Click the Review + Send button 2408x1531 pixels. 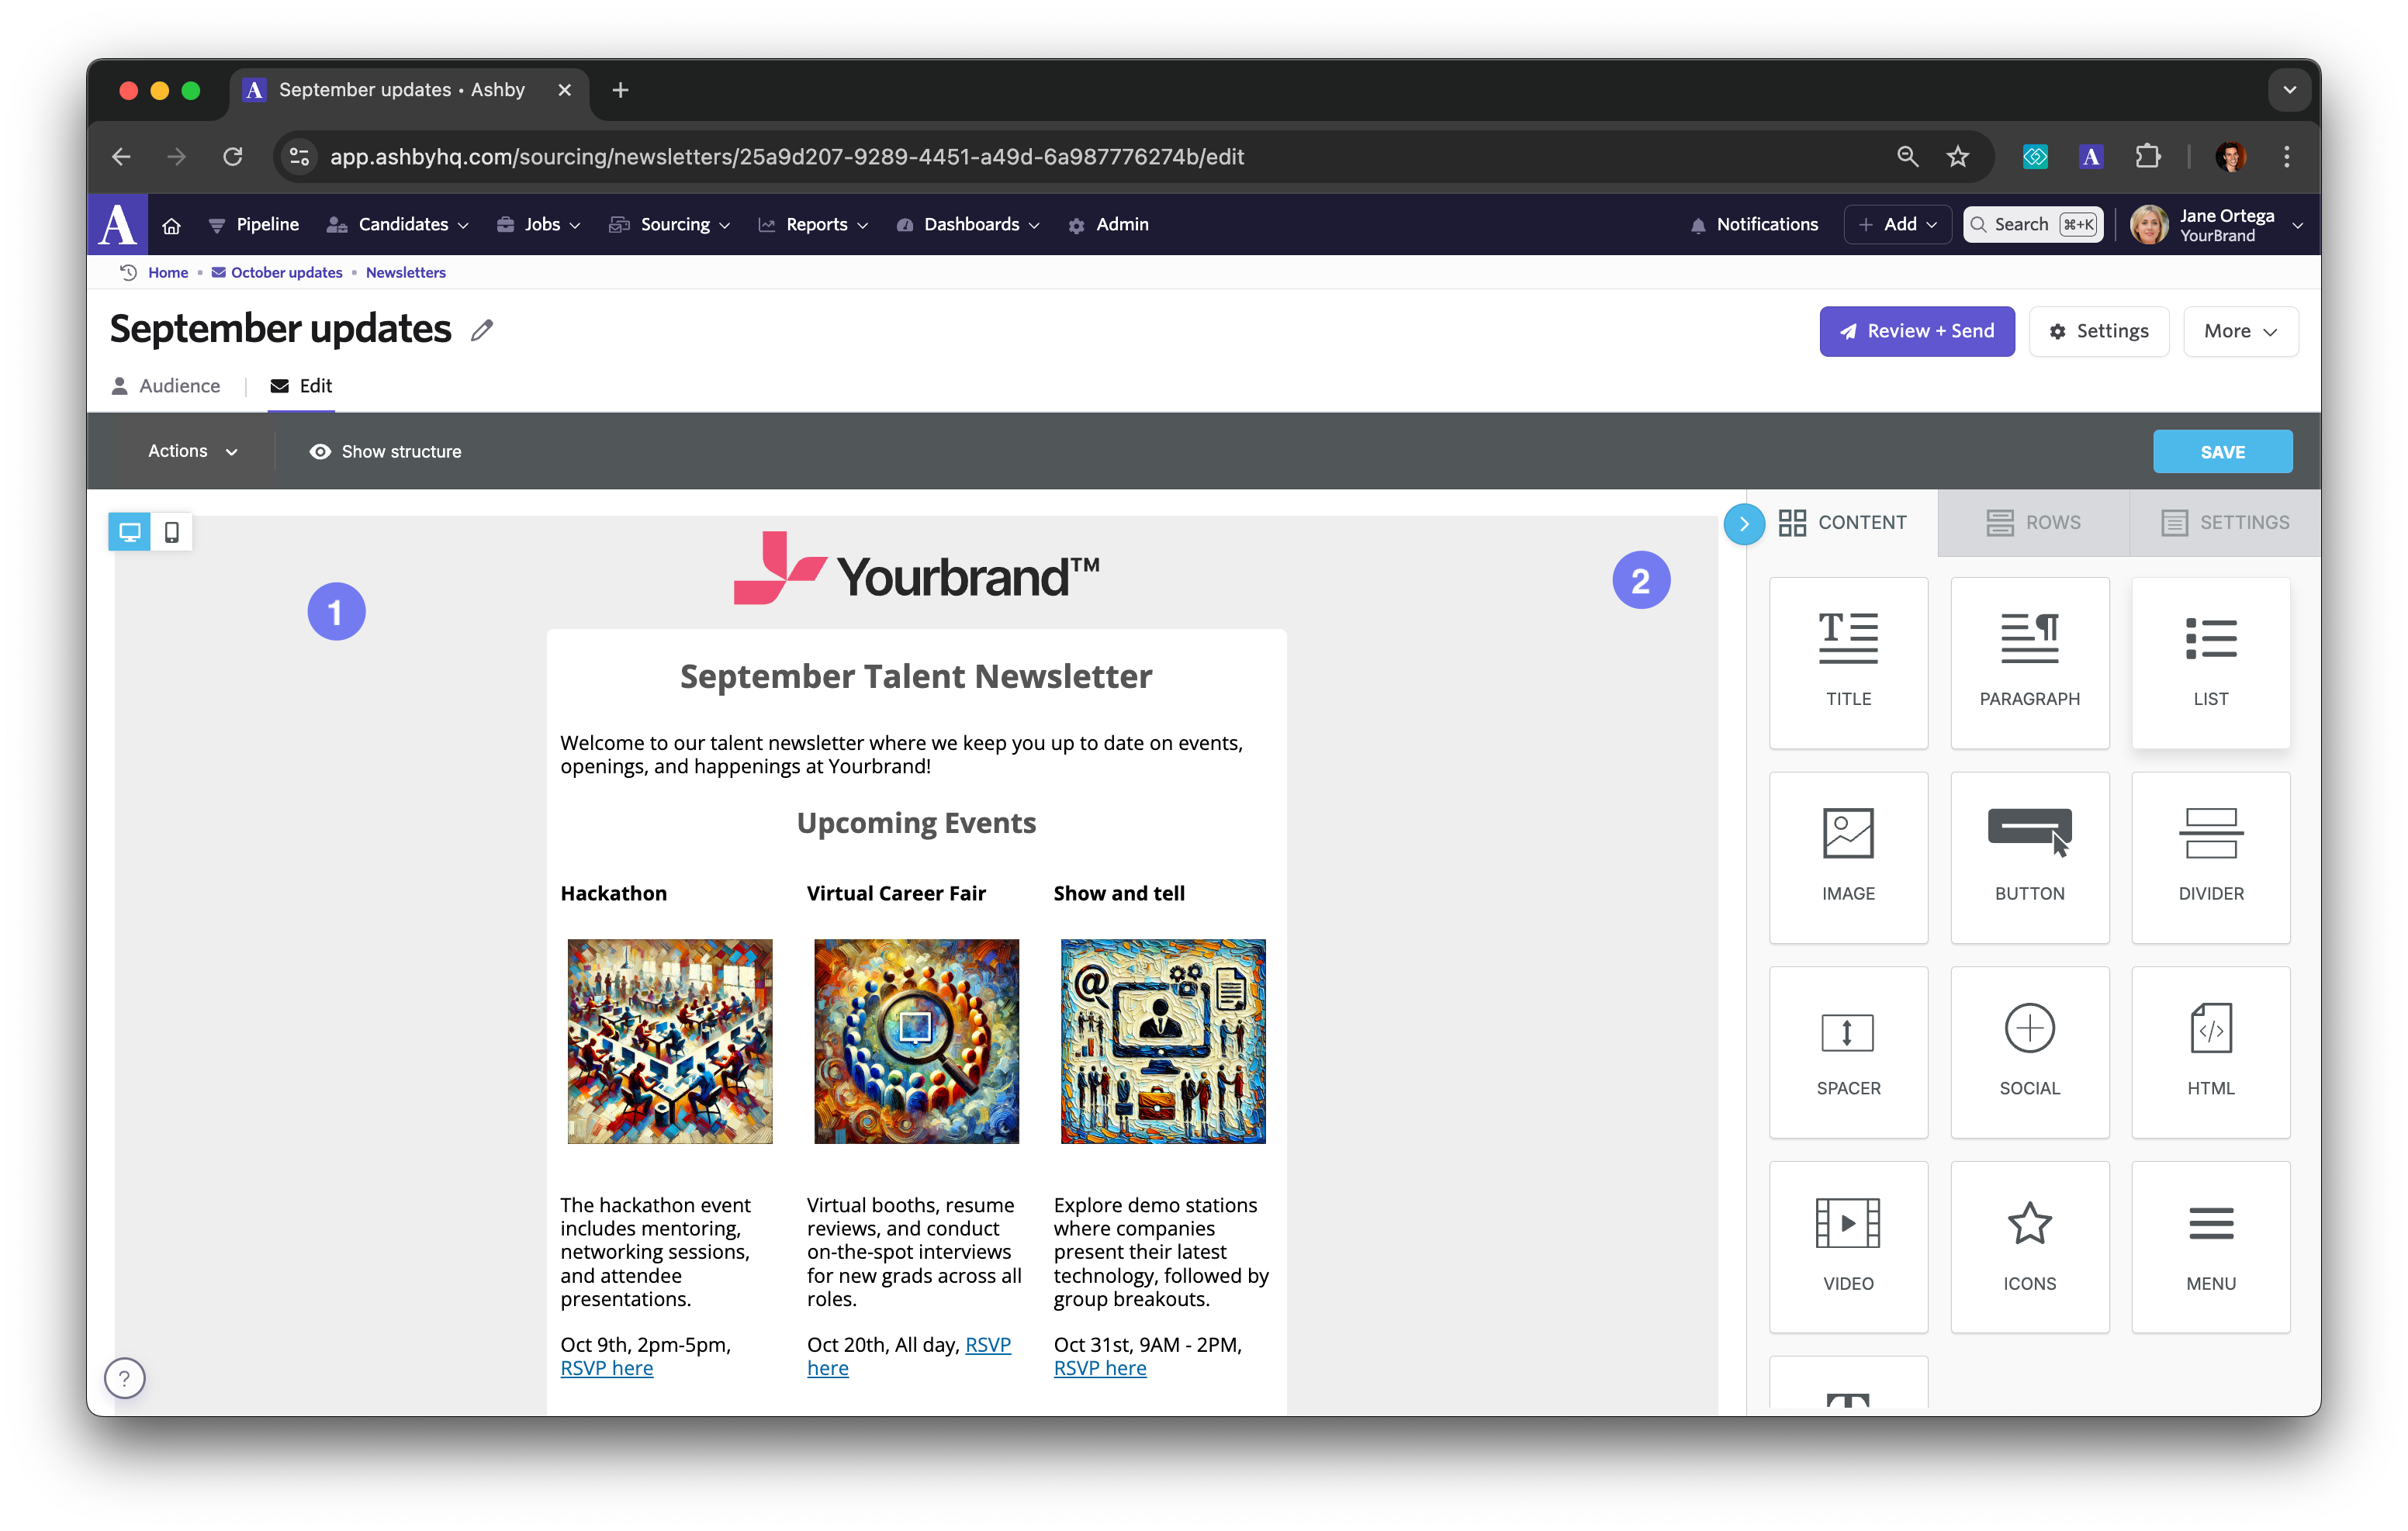pyautogui.click(x=1917, y=331)
